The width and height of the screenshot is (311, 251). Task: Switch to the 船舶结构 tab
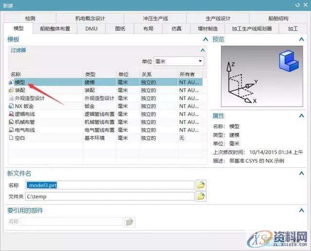278,18
